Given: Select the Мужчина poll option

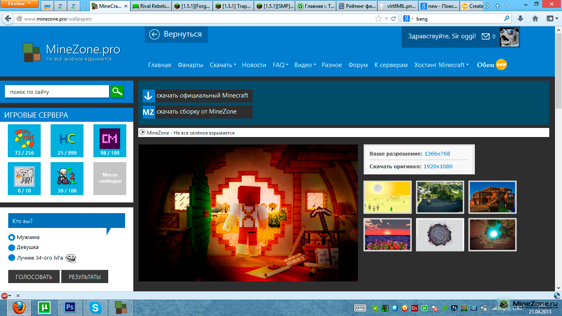Looking at the screenshot, I should coord(12,237).
